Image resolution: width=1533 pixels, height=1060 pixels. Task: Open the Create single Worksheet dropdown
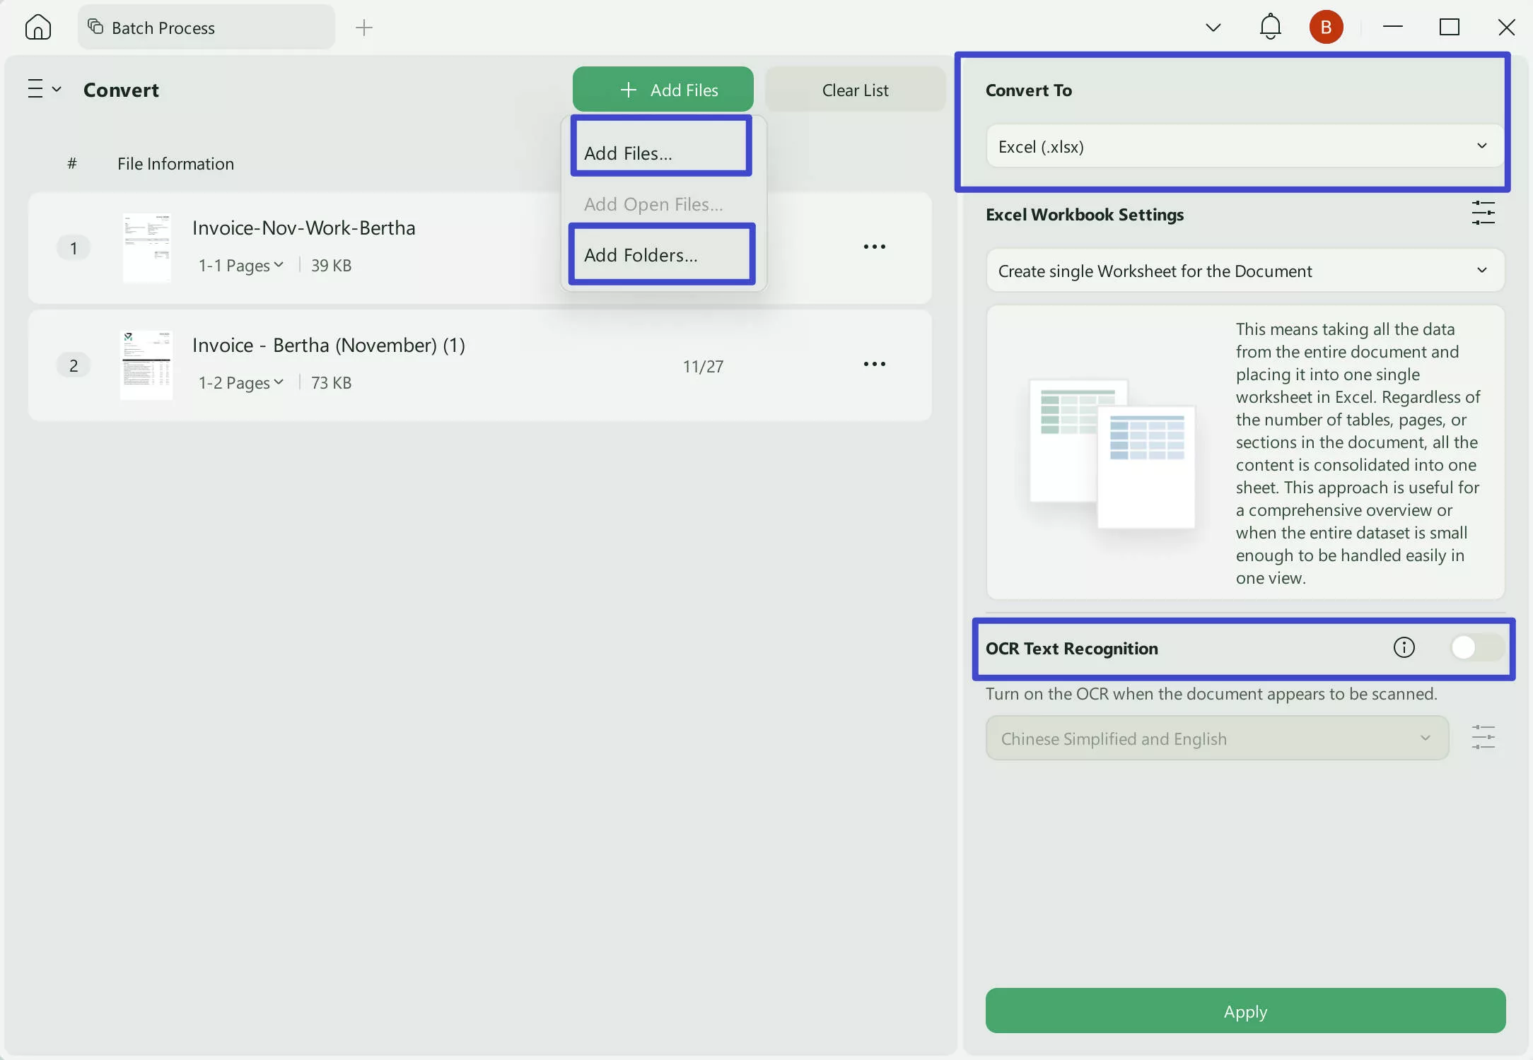tap(1245, 271)
